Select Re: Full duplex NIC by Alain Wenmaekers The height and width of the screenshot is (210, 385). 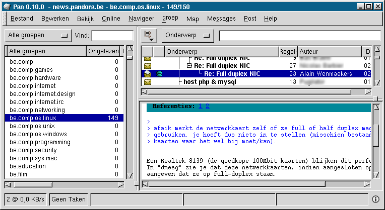tap(256, 74)
